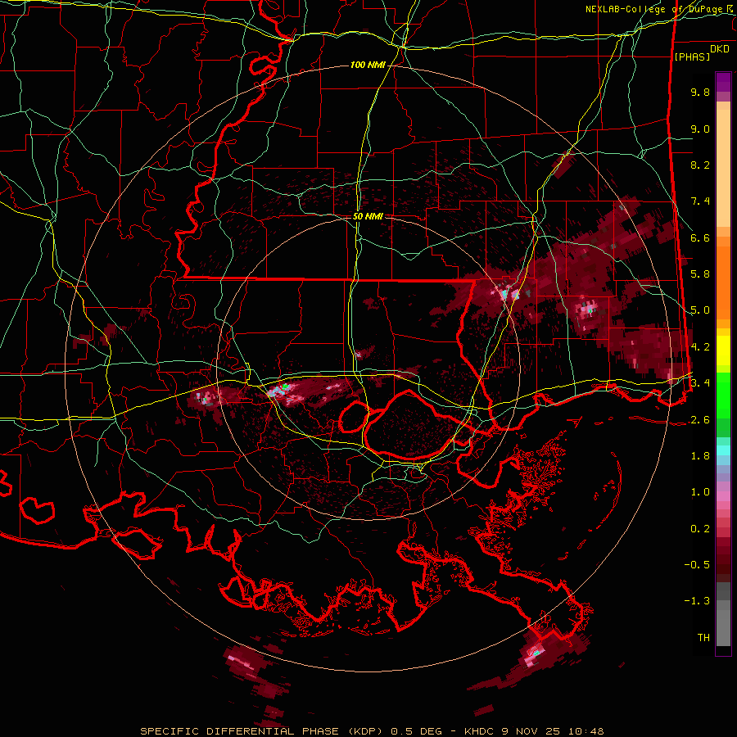Viewport: 737px width, 737px height.
Task: Click the -1.3 value on color scale
Action: point(697,601)
